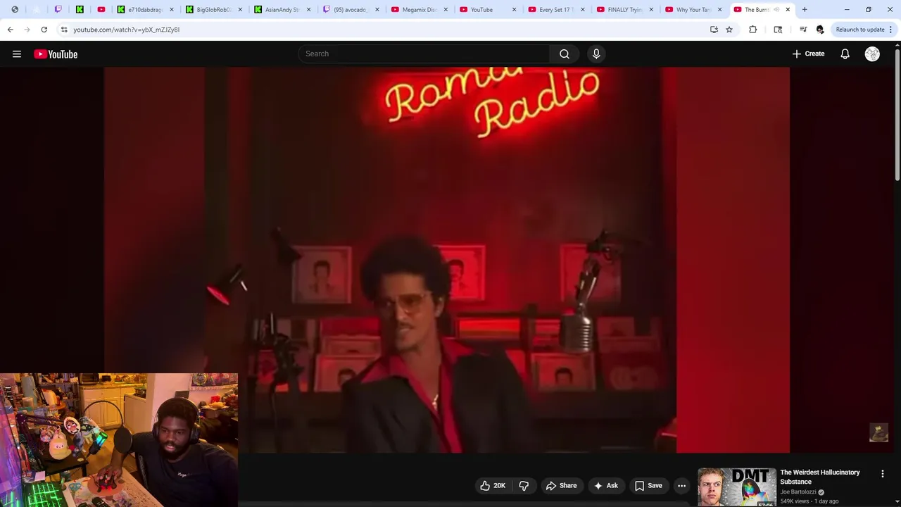Open YouTube notifications bell
This screenshot has width=901, height=507.
[x=845, y=54]
